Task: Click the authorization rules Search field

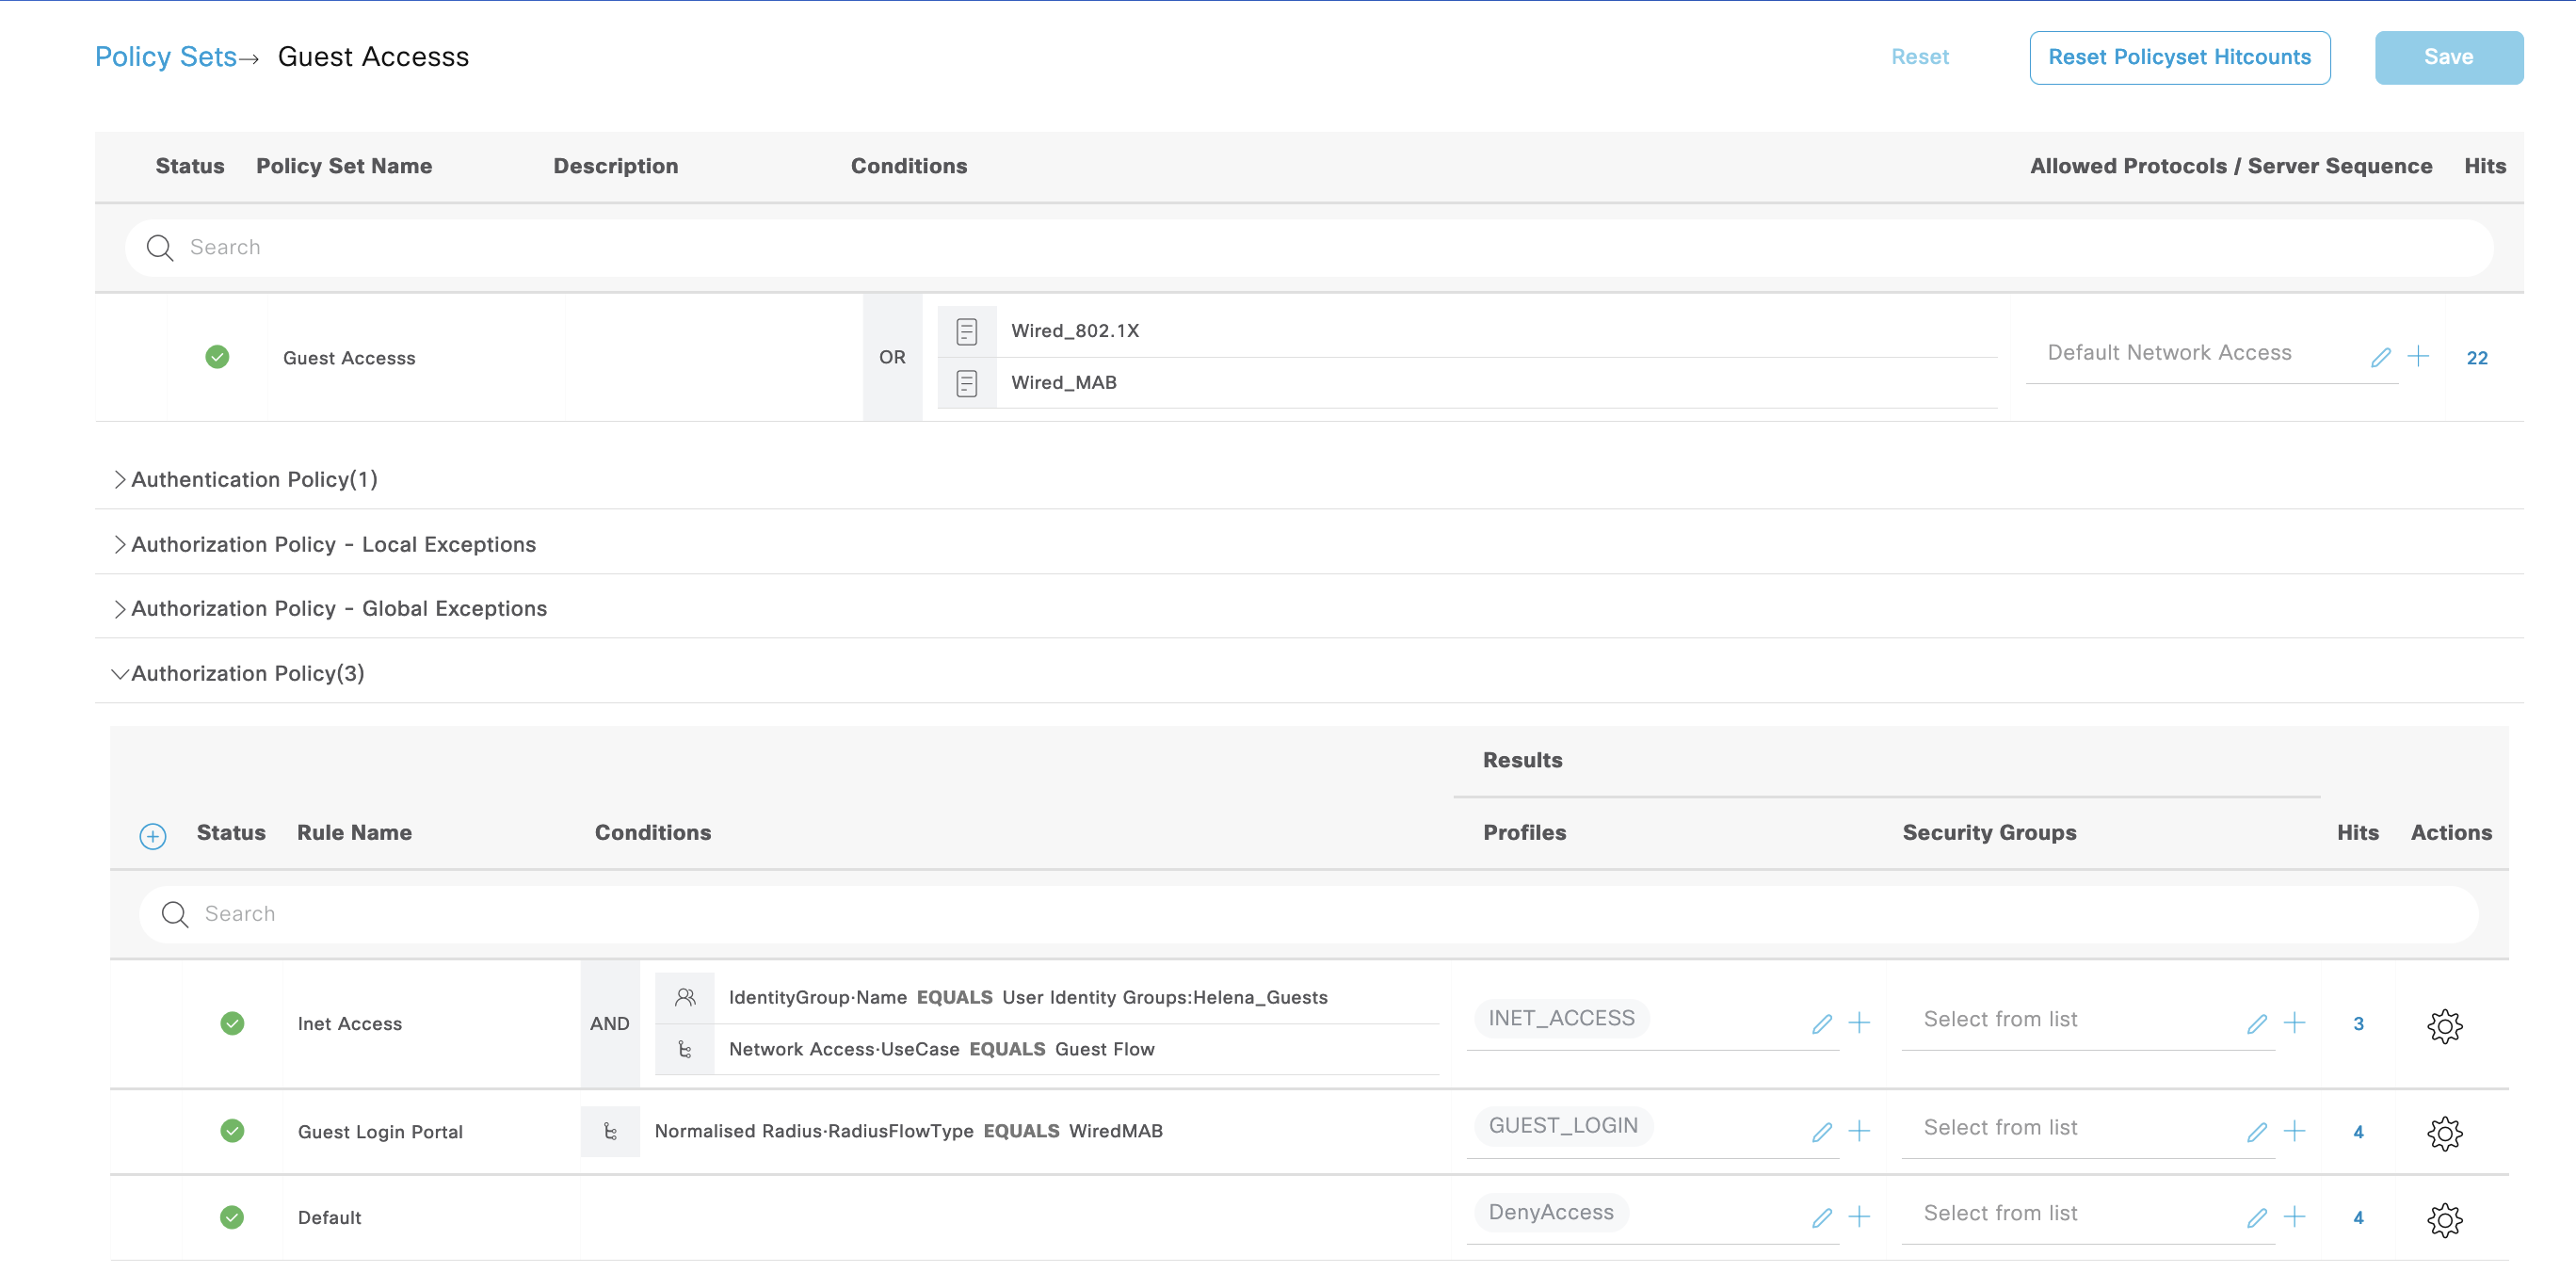Action: tap(1300, 914)
